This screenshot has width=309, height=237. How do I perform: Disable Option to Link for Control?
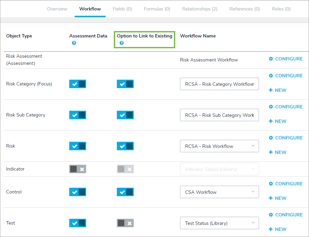click(x=125, y=192)
